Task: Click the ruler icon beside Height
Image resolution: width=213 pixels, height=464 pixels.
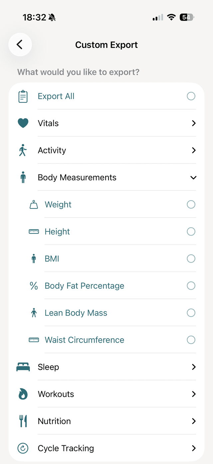Action: click(34, 231)
